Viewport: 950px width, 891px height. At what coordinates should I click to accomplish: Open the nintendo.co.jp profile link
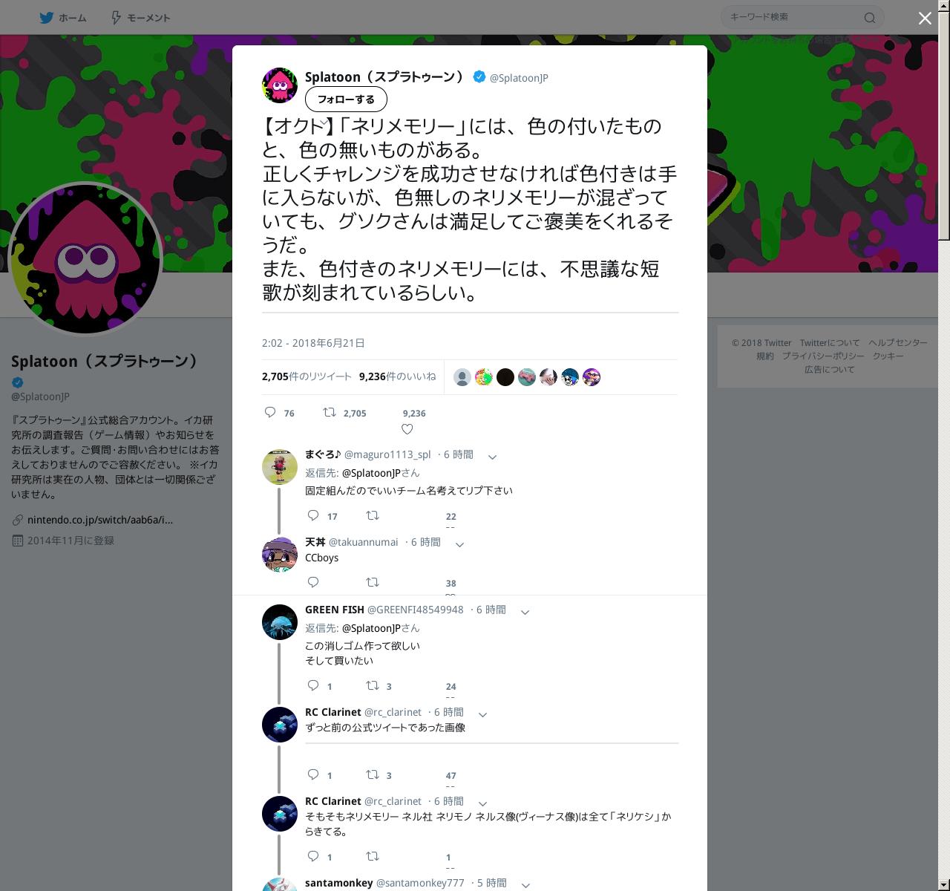click(x=100, y=520)
